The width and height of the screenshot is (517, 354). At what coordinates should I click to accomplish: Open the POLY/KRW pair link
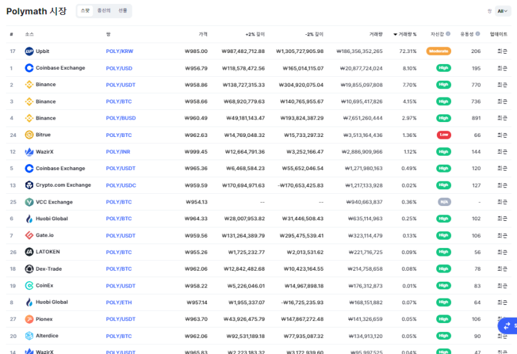(120, 52)
